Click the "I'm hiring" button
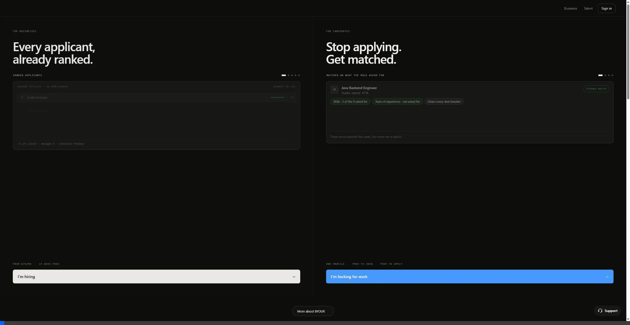This screenshot has width=630, height=325. coord(157,276)
